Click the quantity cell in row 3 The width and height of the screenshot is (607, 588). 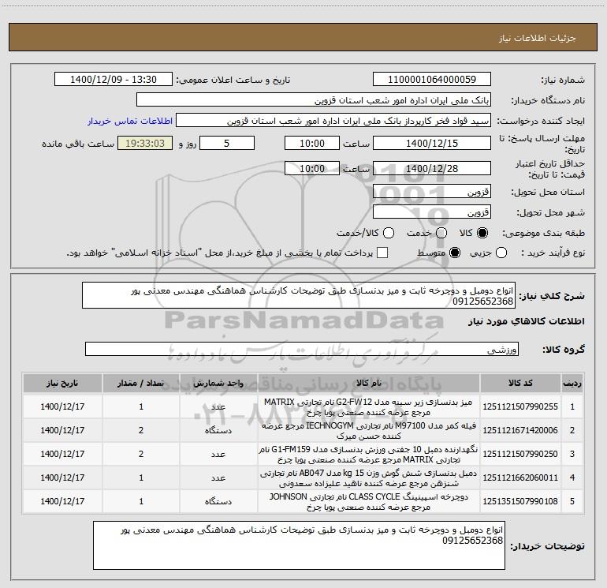click(141, 454)
